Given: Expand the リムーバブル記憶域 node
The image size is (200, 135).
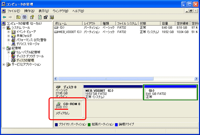Looking at the screenshot, I should [8, 52].
